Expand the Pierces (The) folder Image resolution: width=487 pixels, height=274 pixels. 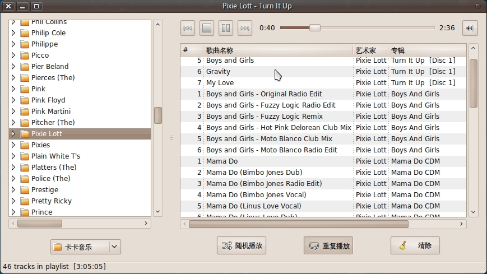(x=13, y=77)
